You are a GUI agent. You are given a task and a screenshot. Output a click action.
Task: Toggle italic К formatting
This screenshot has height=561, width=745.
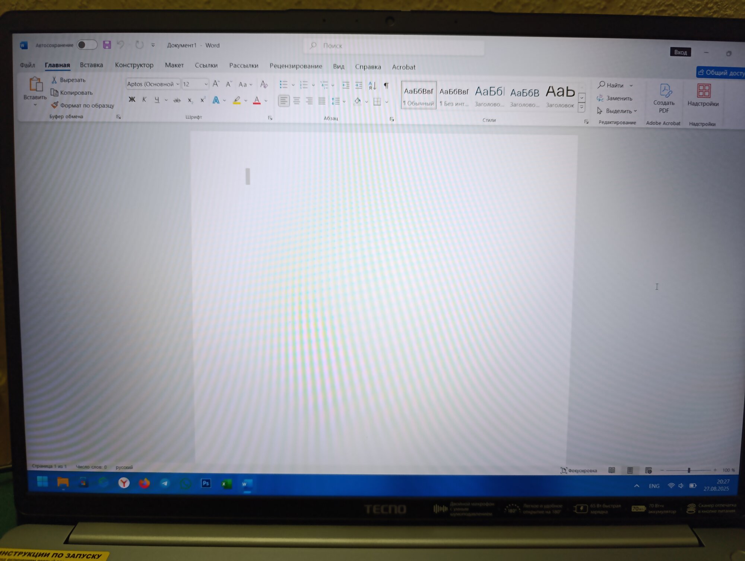[145, 99]
